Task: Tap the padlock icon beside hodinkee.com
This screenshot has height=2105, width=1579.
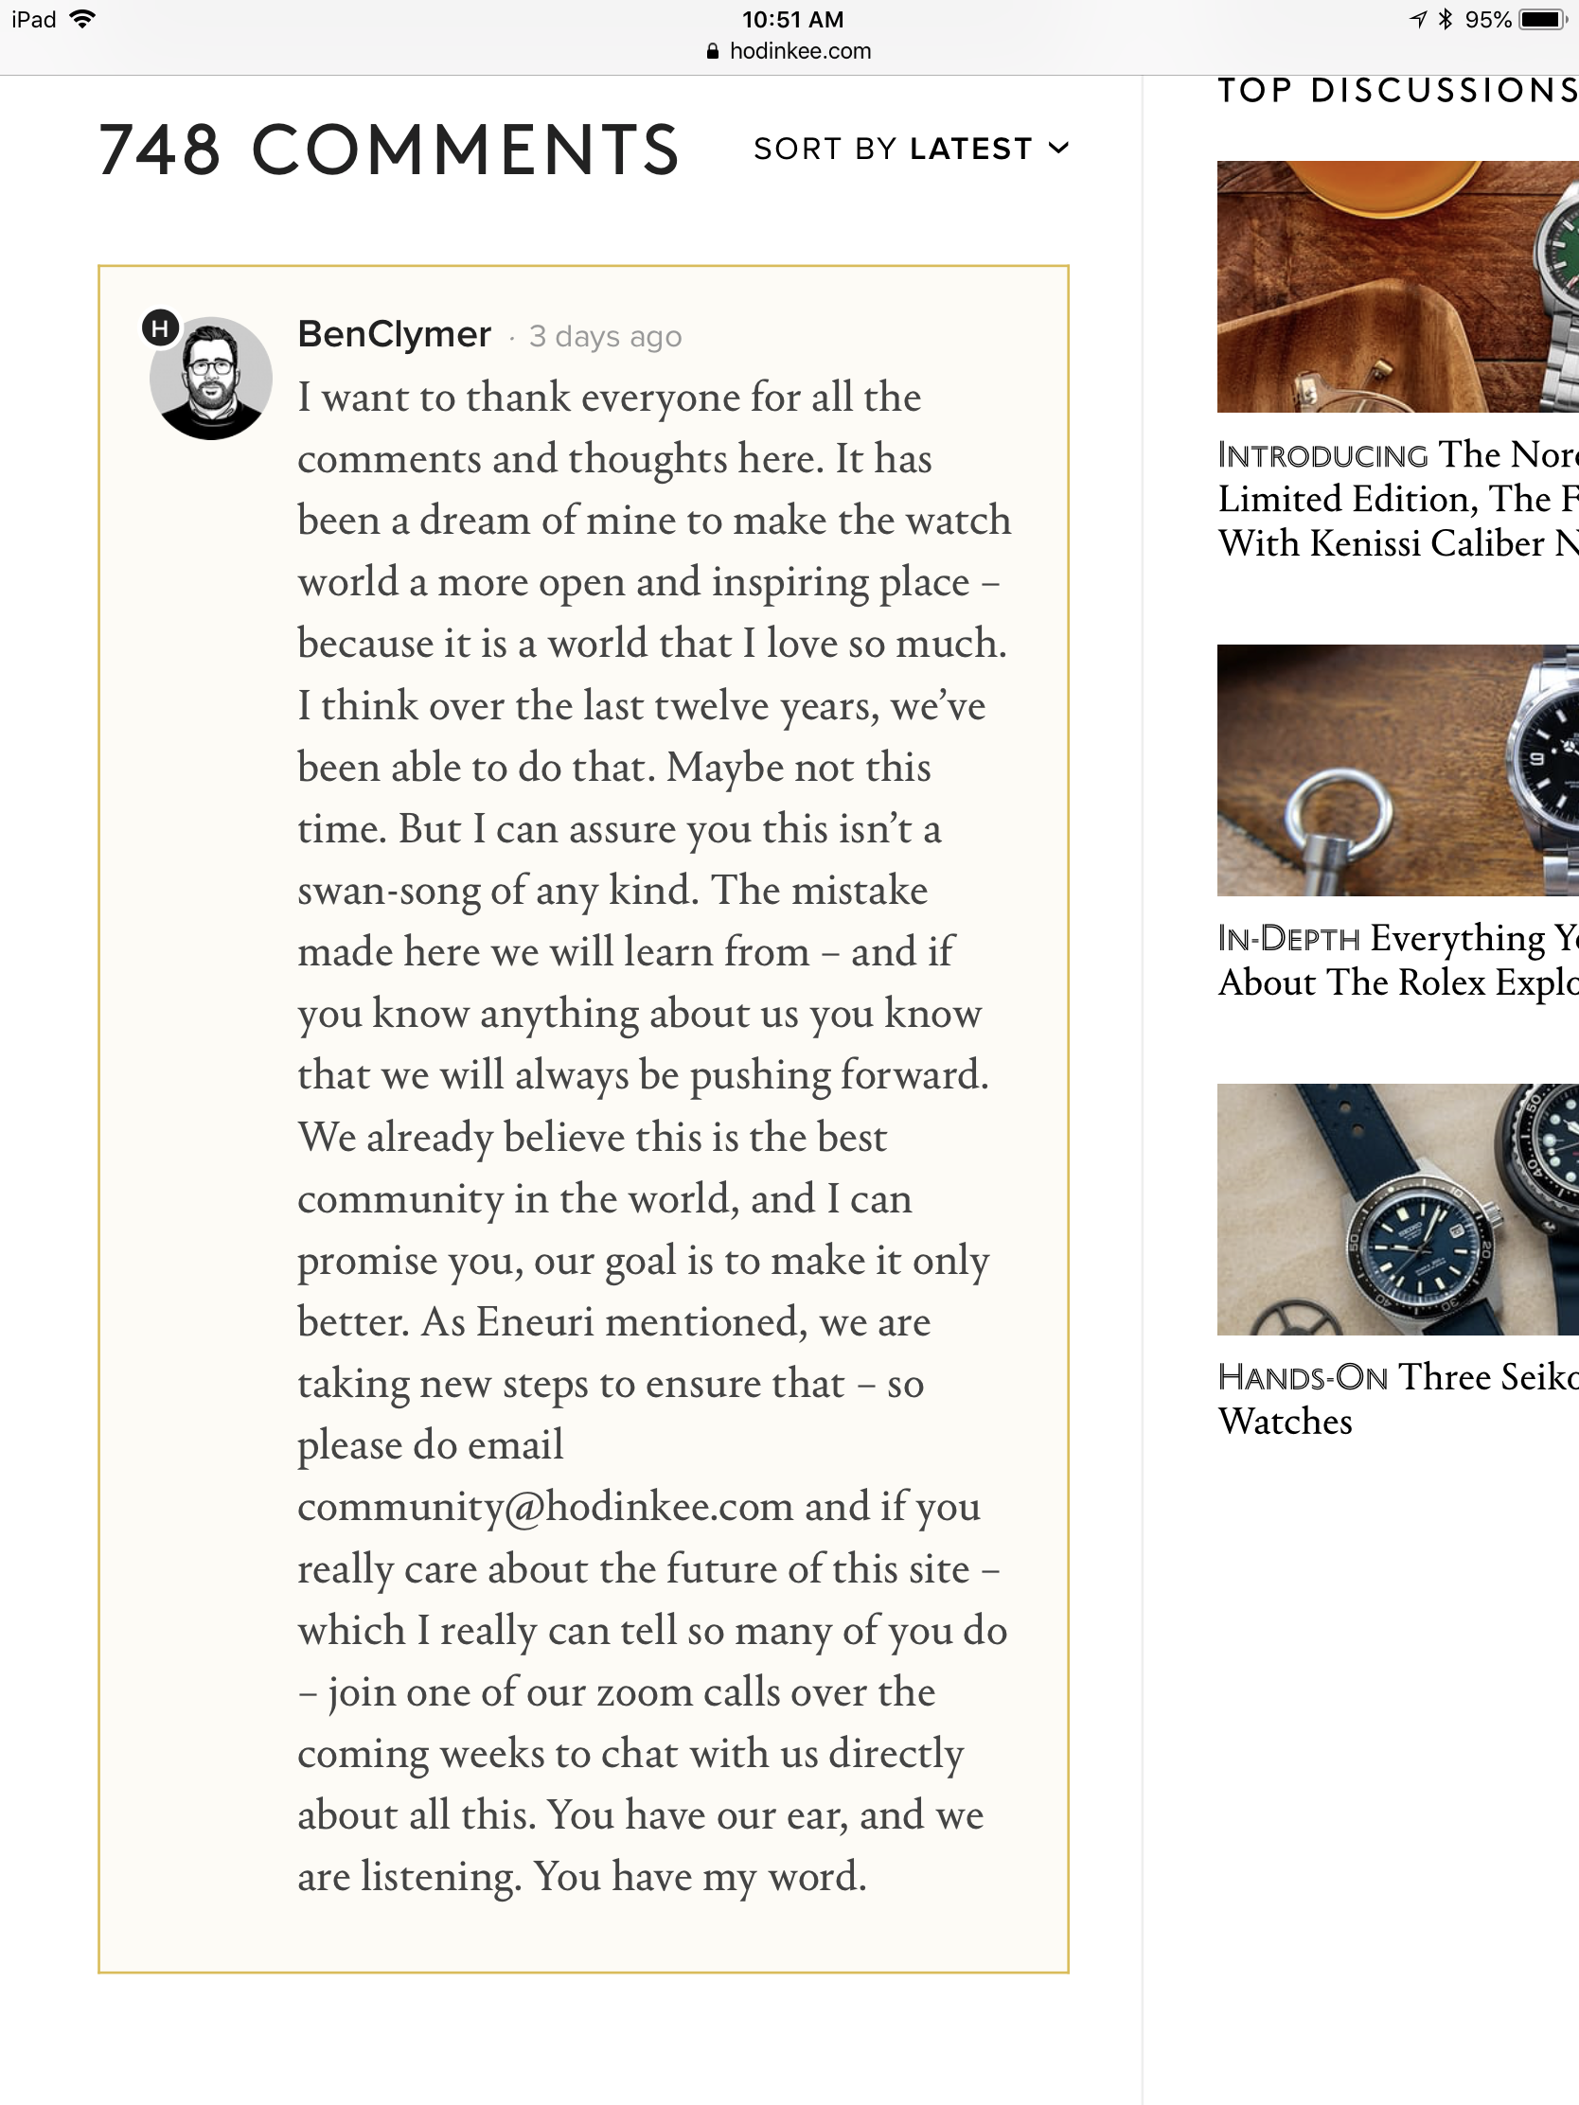Action: 713,52
